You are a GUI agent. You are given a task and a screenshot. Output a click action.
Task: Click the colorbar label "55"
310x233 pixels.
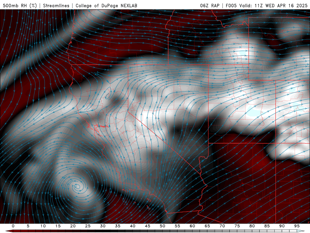177,226
